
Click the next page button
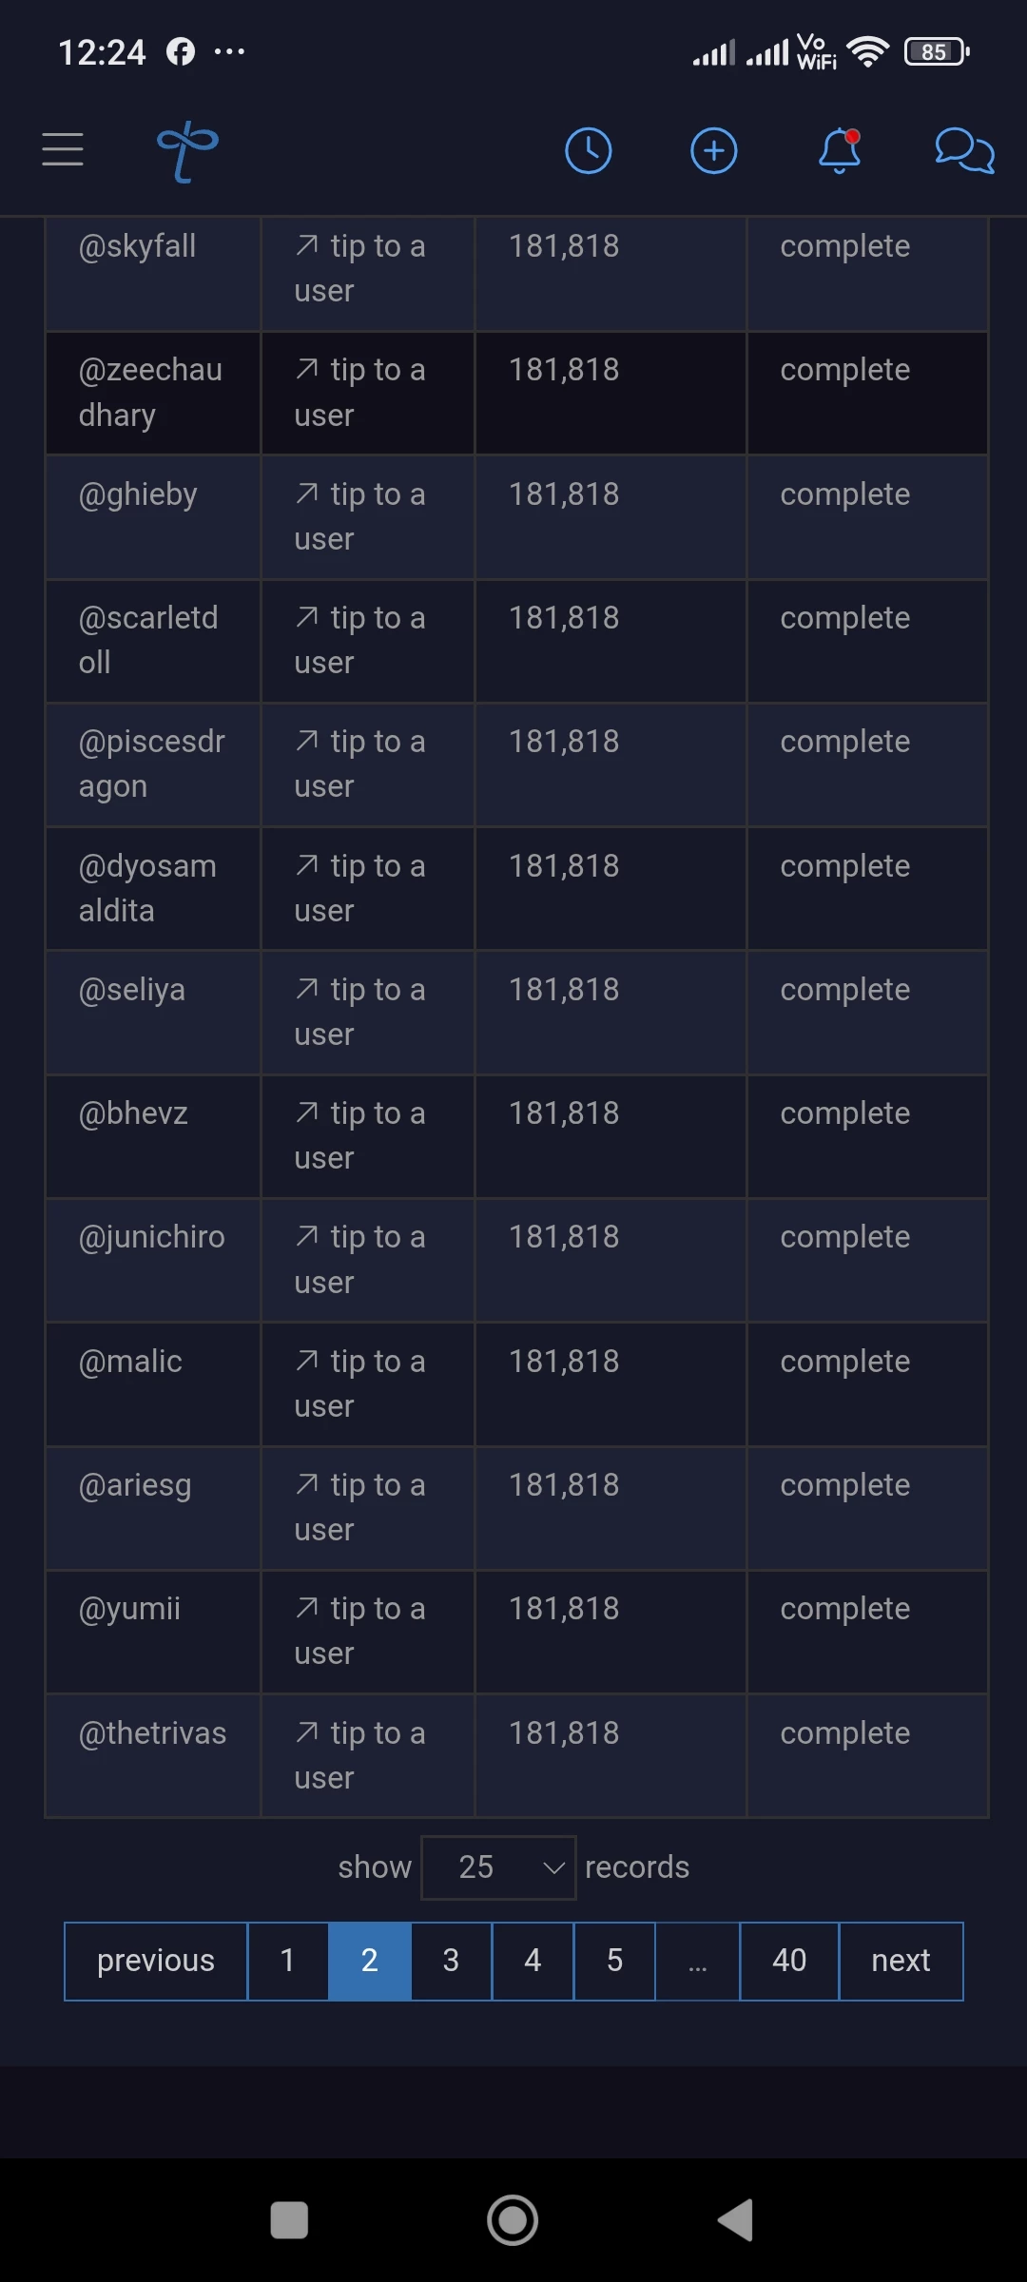tap(901, 1961)
